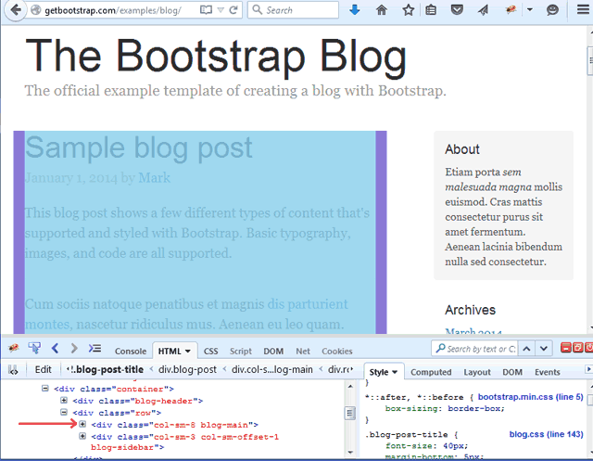
Task: Select the .blog-post-title breadcrumb
Action: tap(109, 369)
